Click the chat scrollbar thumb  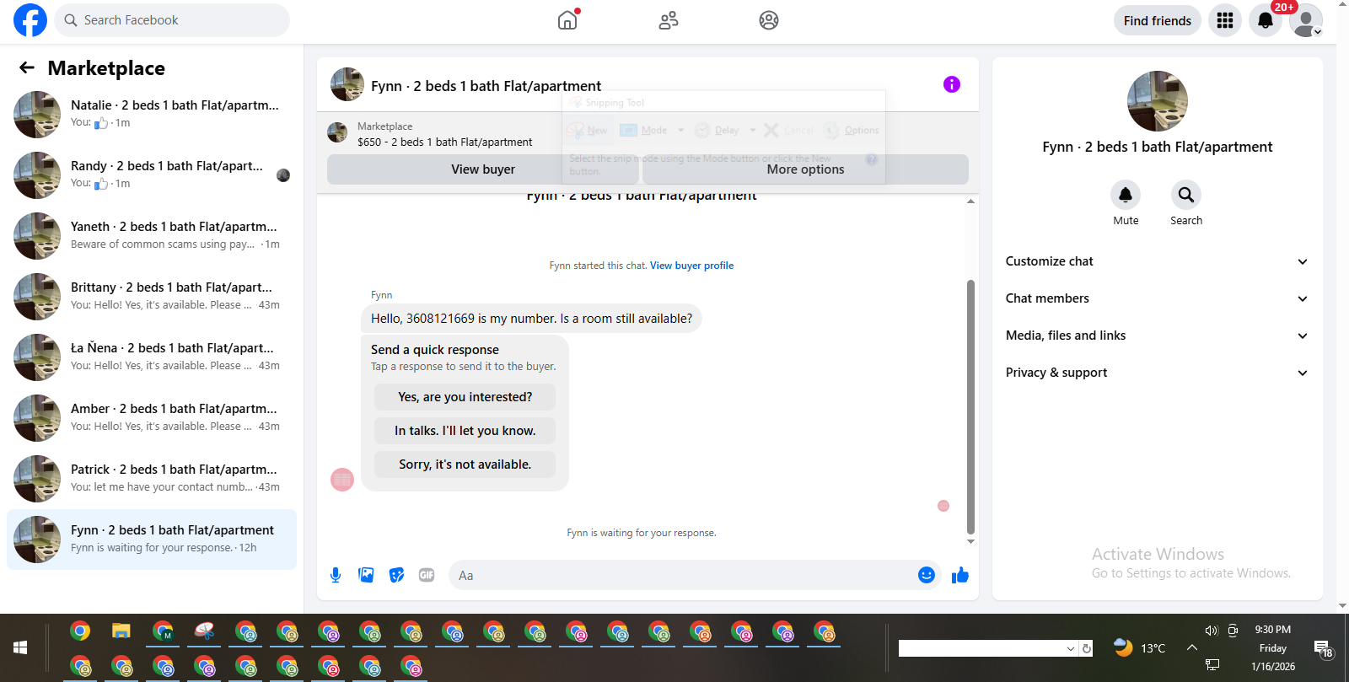tap(970, 406)
